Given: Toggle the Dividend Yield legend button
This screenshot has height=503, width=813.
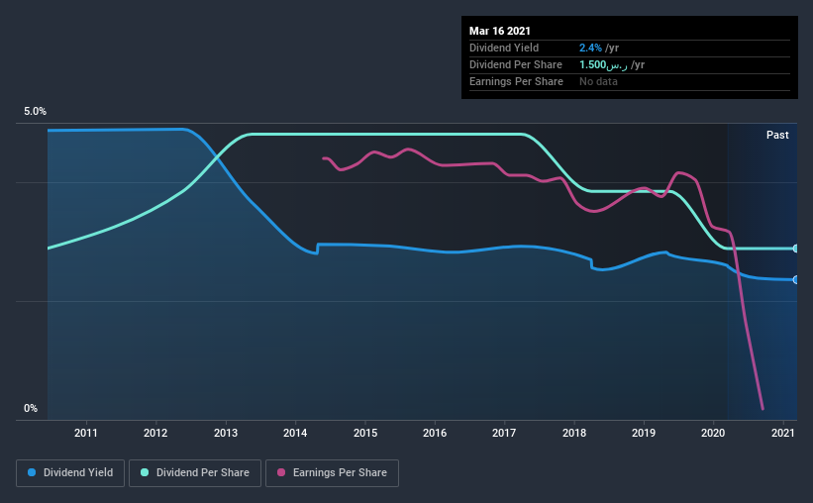Looking at the screenshot, I should [x=70, y=473].
